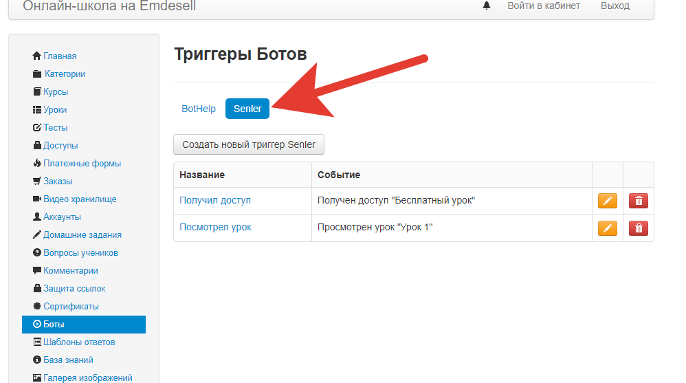Click the Выход logout link
The height and width of the screenshot is (383, 686).
[615, 6]
